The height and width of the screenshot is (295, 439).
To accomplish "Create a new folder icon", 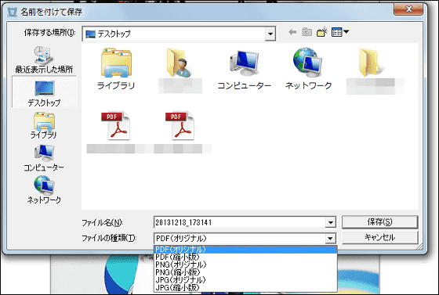I will pos(322,32).
